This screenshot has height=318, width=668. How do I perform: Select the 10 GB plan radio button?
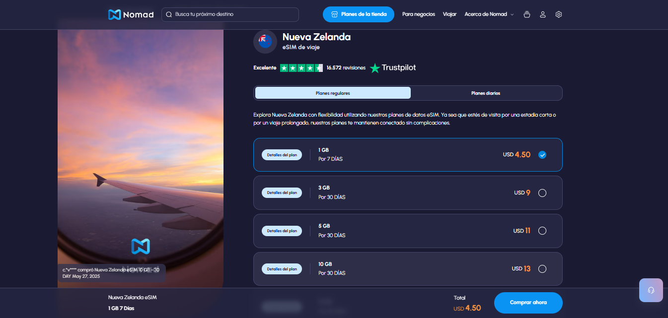tap(542, 269)
